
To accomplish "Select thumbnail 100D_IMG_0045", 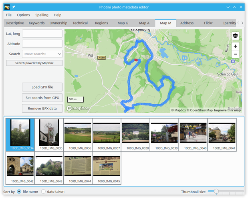I will tap(107, 168).
